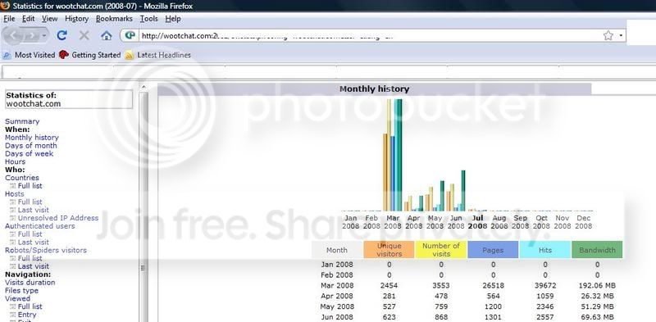Open Full list under Viewed
The width and height of the screenshot is (656, 322).
click(x=30, y=306)
